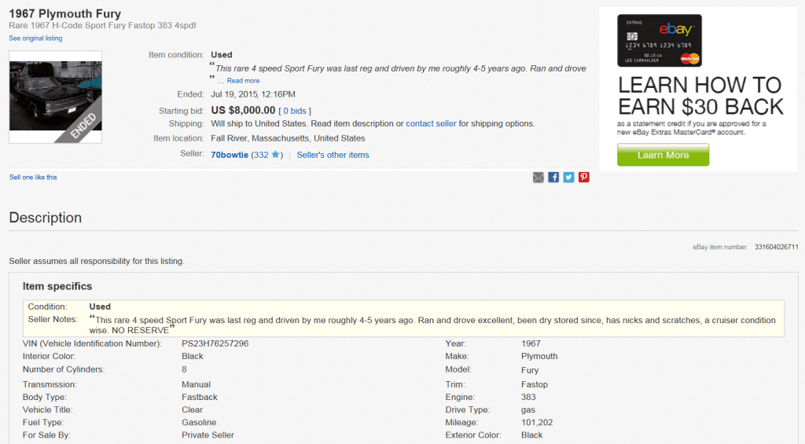Share the listing on Facebook
The image size is (805, 444).
[553, 178]
